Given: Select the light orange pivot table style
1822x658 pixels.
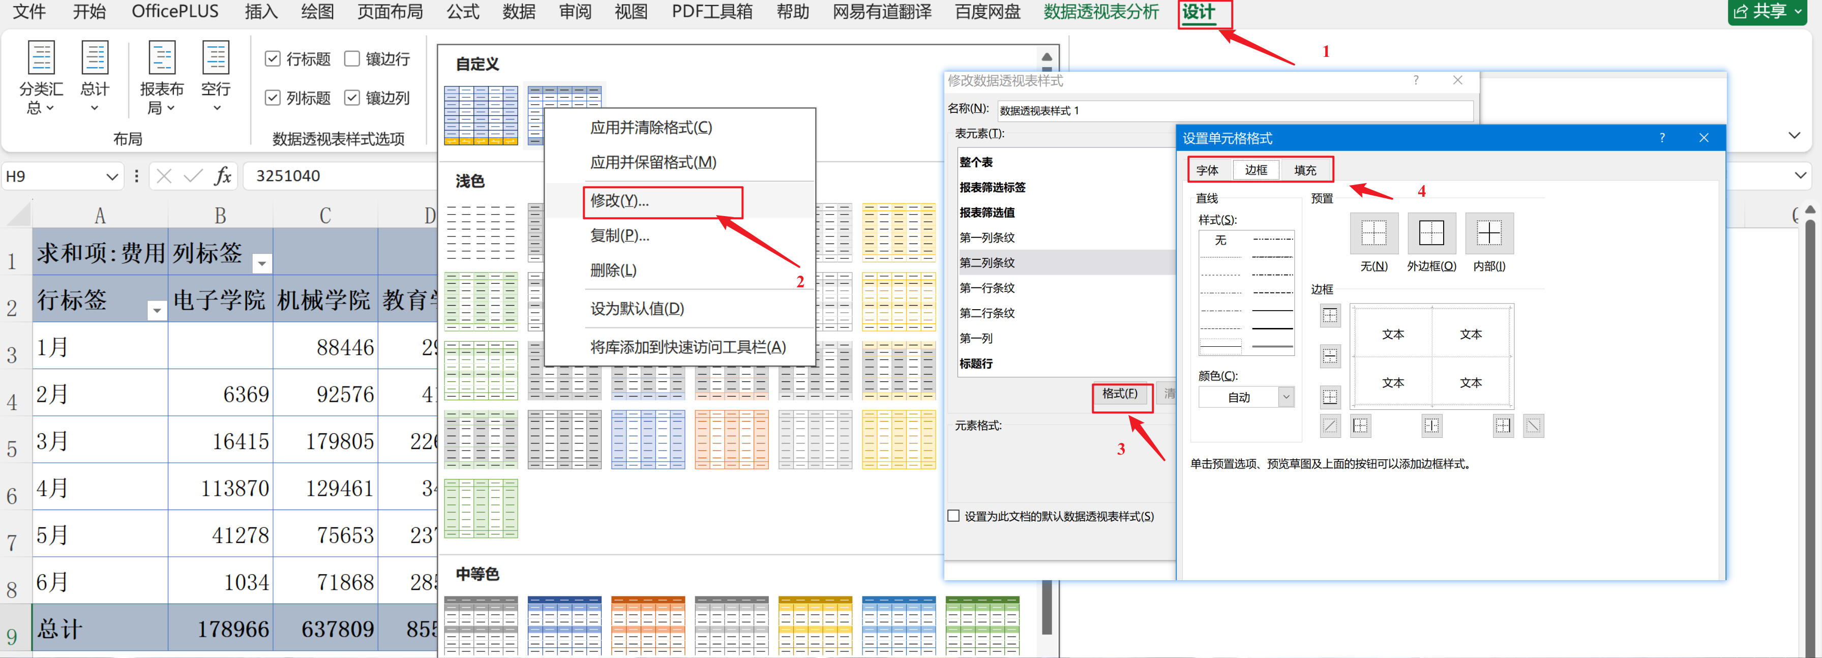Looking at the screenshot, I should coord(731,439).
